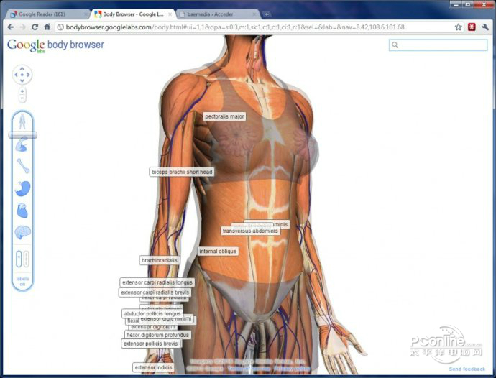Bookmark this page with the star
This screenshot has height=378, width=496.
click(x=458, y=27)
